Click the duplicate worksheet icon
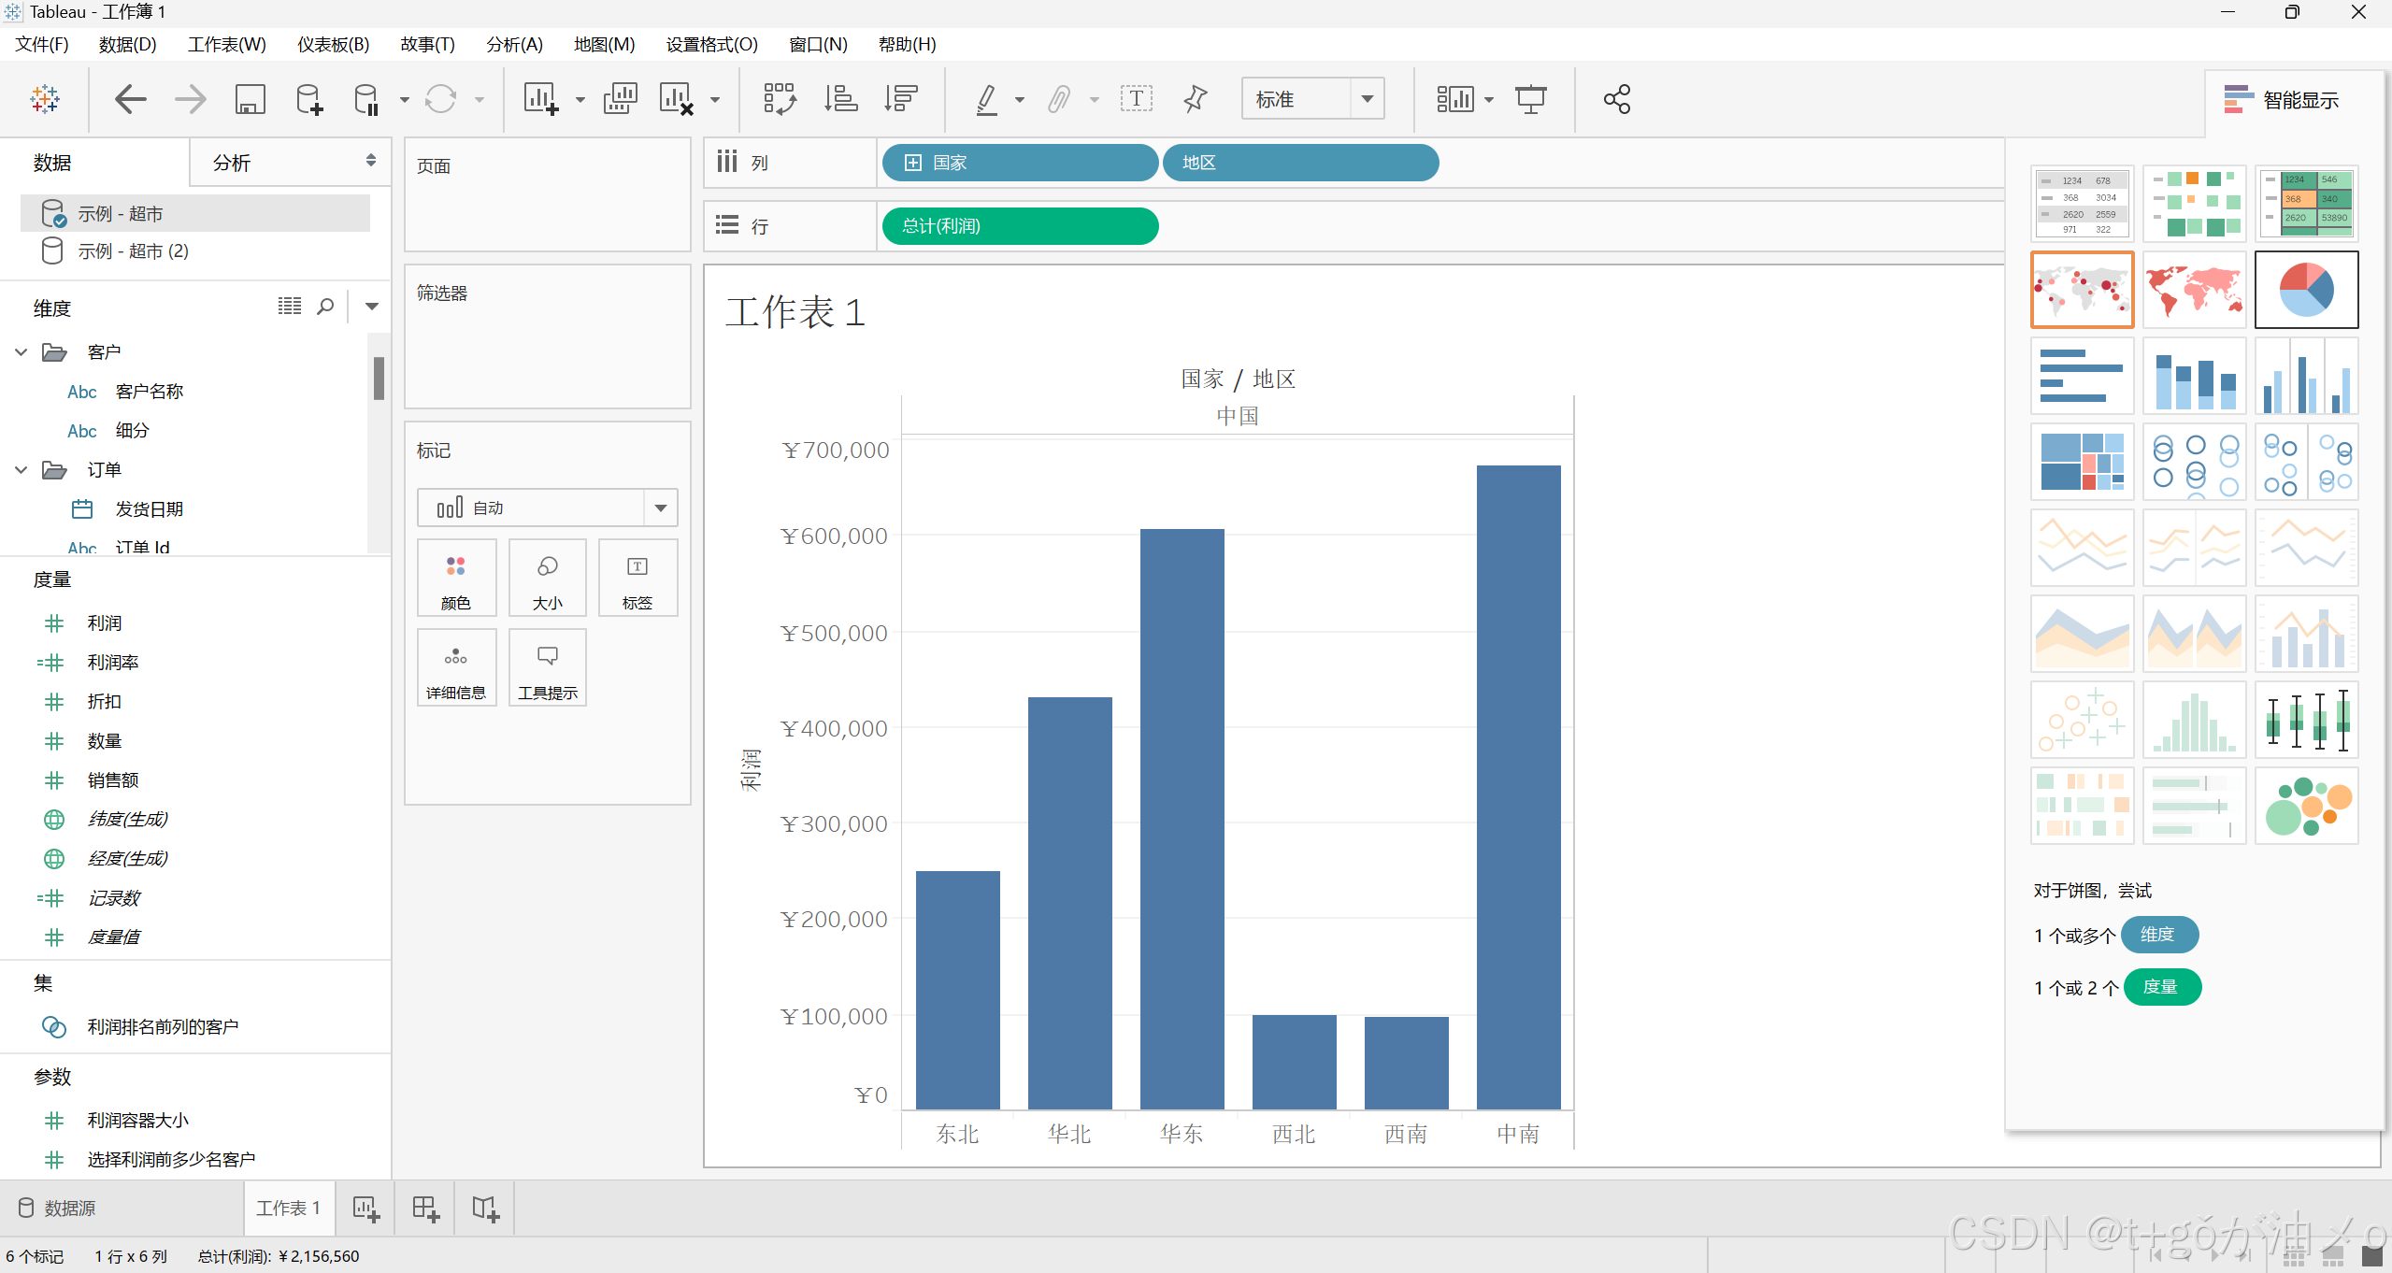The height and width of the screenshot is (1273, 2392). click(620, 99)
